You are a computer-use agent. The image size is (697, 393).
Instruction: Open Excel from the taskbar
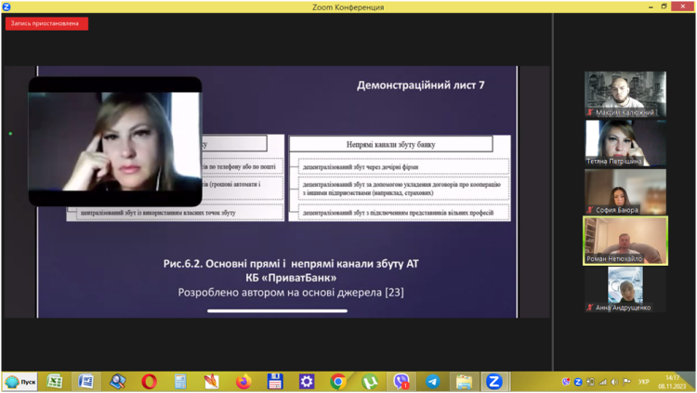click(55, 381)
